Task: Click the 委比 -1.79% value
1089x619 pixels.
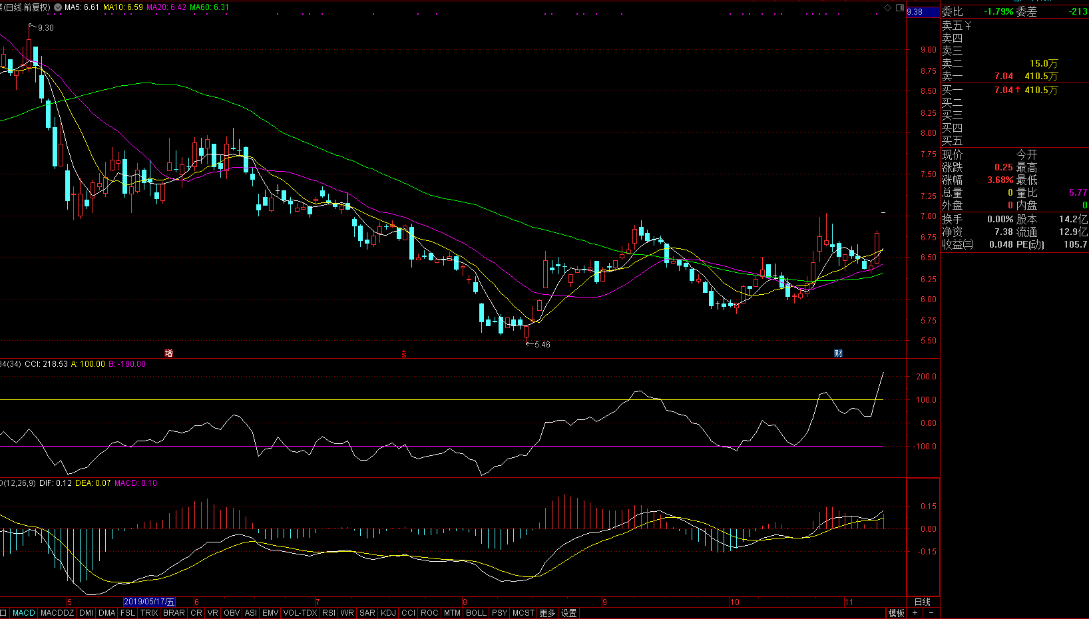Action: tap(999, 12)
